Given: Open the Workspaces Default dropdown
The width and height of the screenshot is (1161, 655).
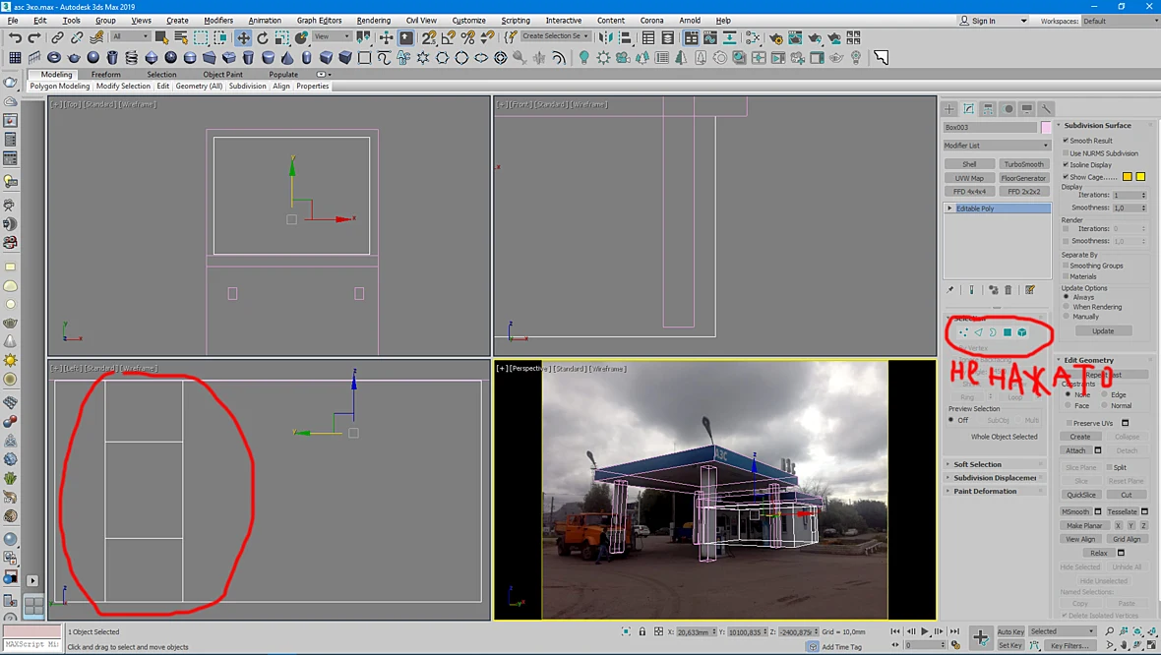Looking at the screenshot, I should 1119,21.
